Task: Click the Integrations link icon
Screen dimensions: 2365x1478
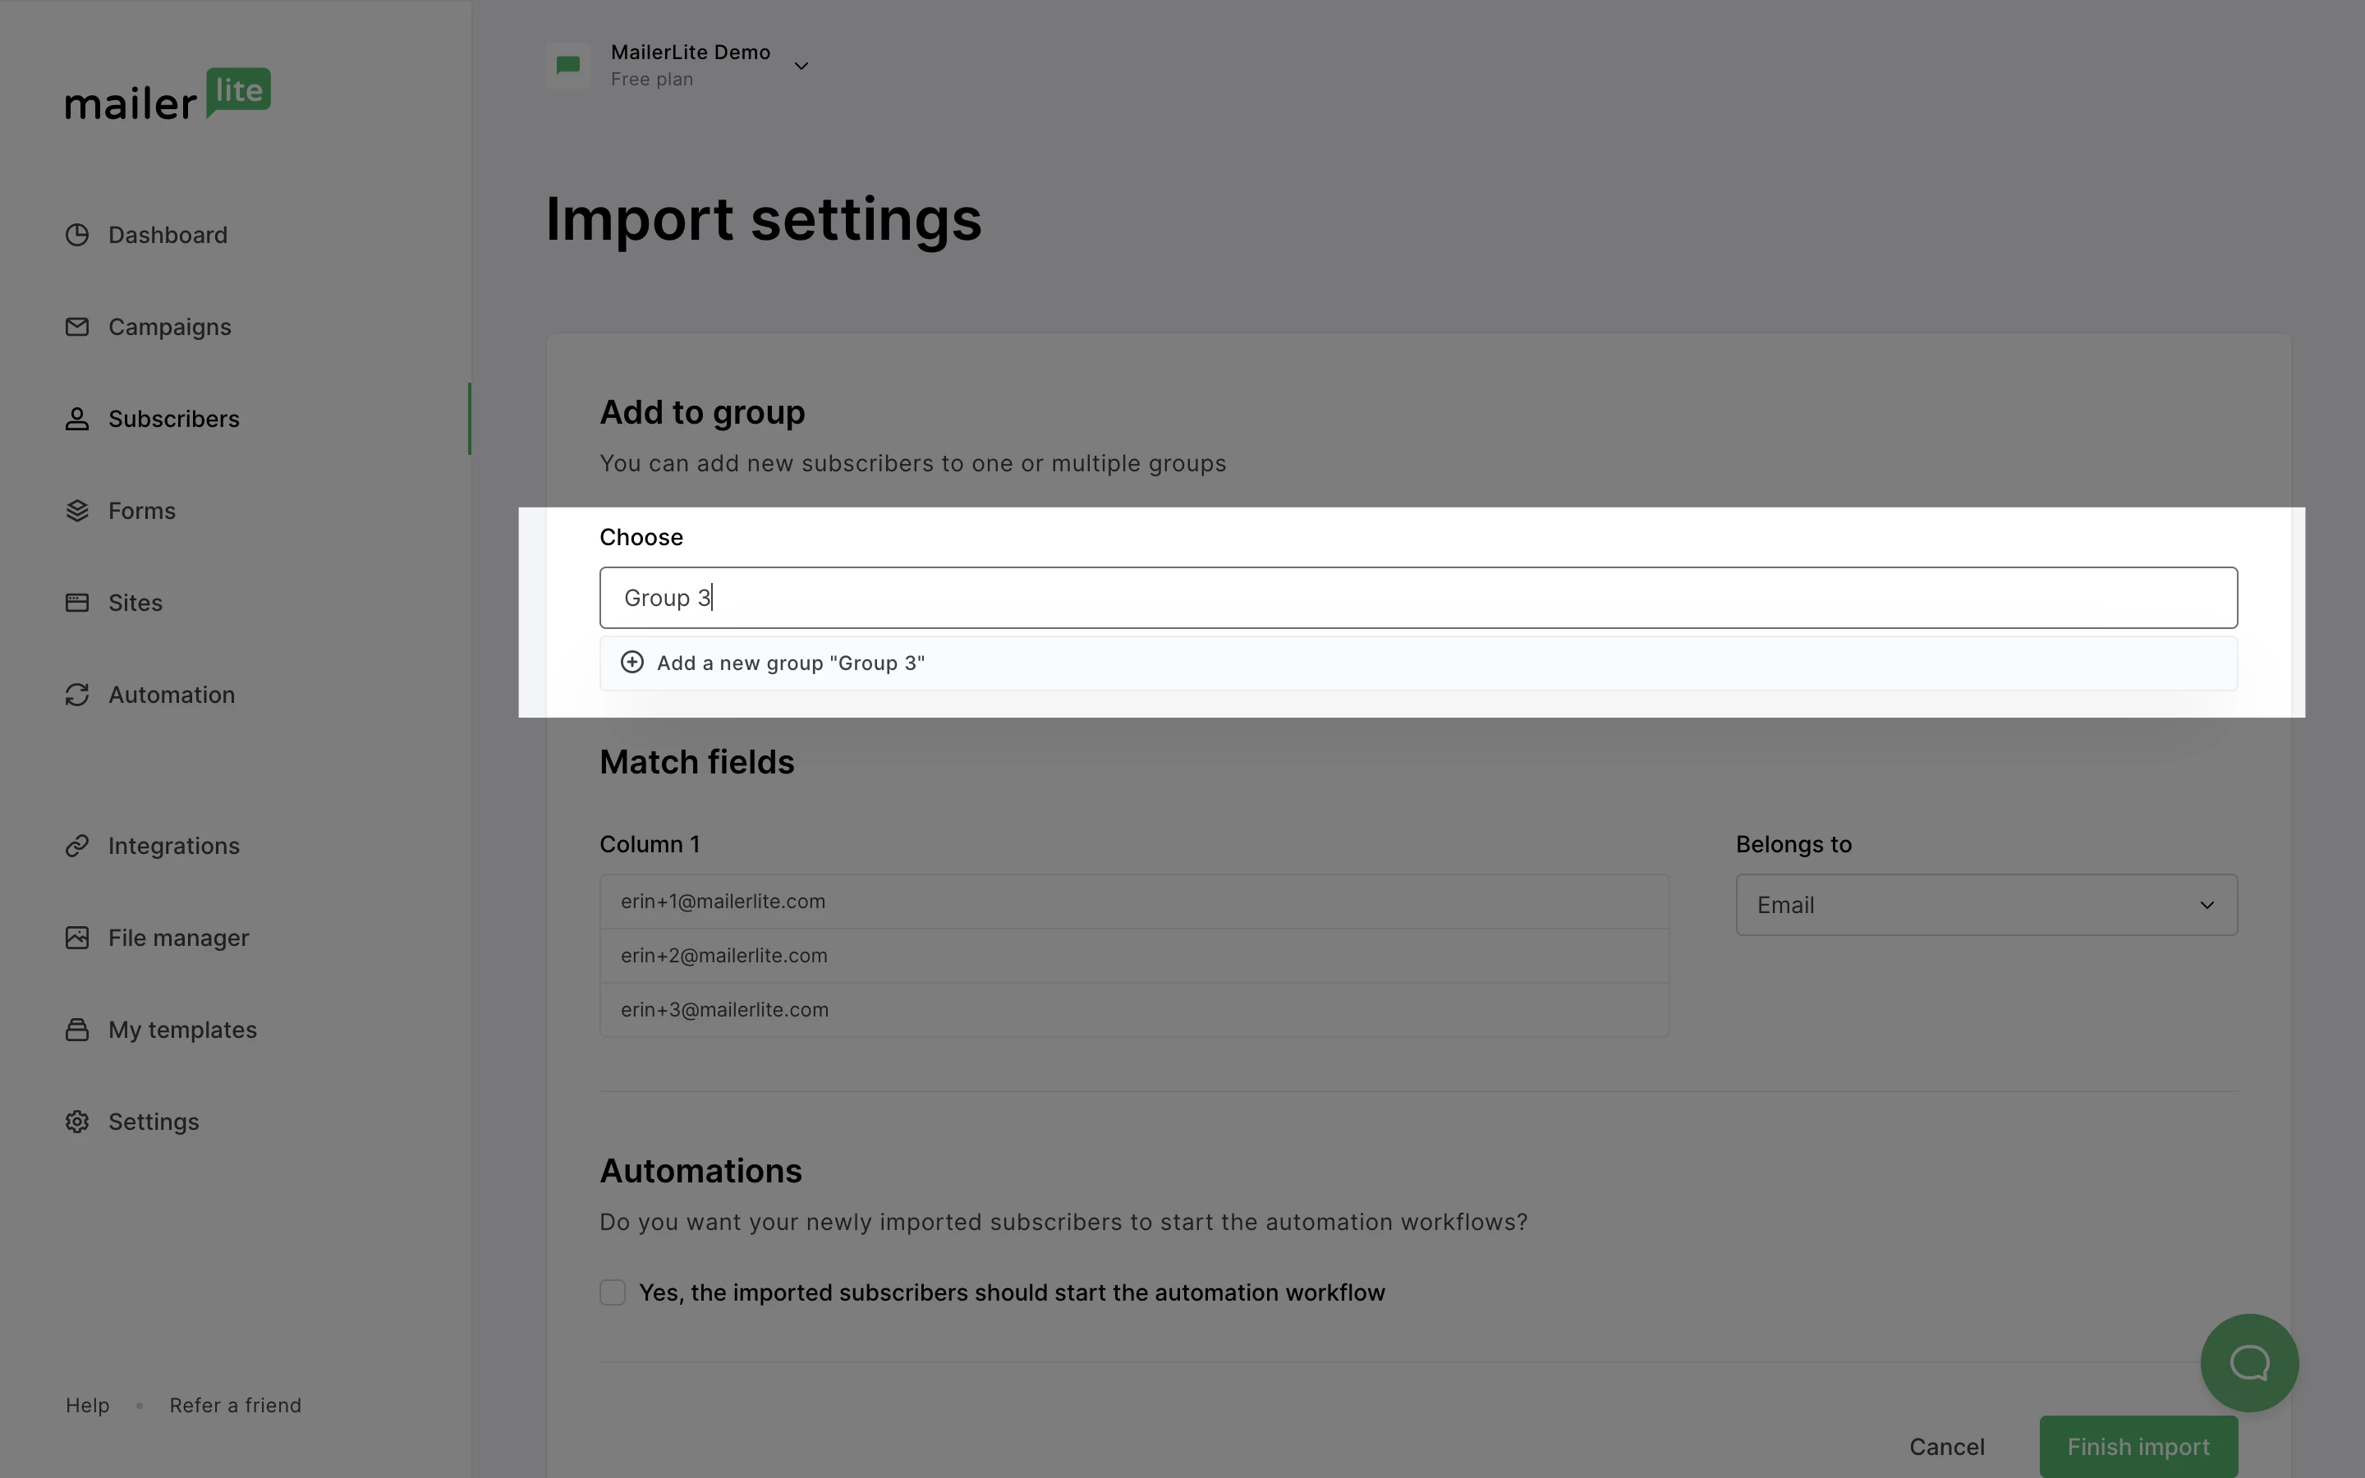Action: coord(77,846)
